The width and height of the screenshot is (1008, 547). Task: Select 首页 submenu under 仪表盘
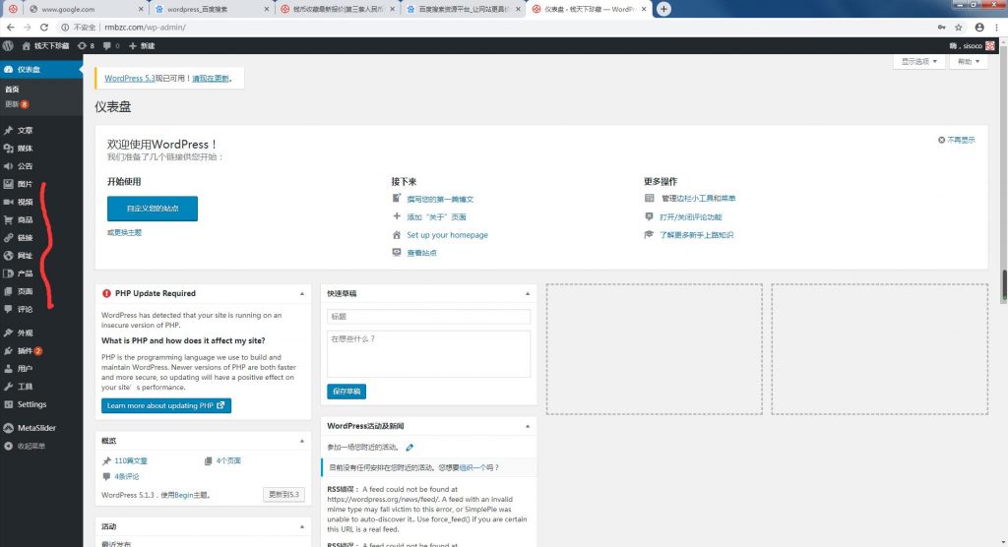(x=12, y=90)
